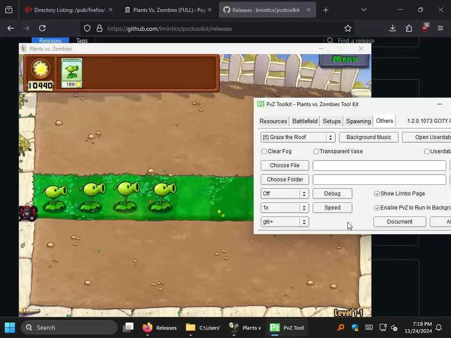
Task: Uncheck Enable PvZ to Run in Background
Action: click(x=377, y=208)
